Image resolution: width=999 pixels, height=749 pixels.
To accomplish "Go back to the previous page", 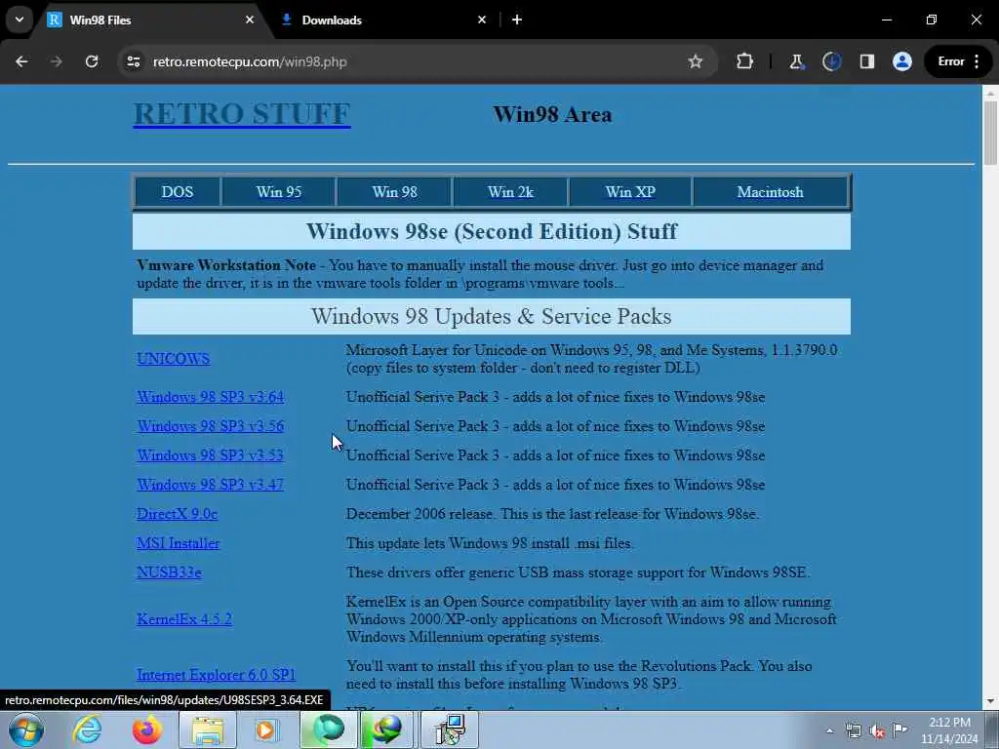I will (x=21, y=61).
